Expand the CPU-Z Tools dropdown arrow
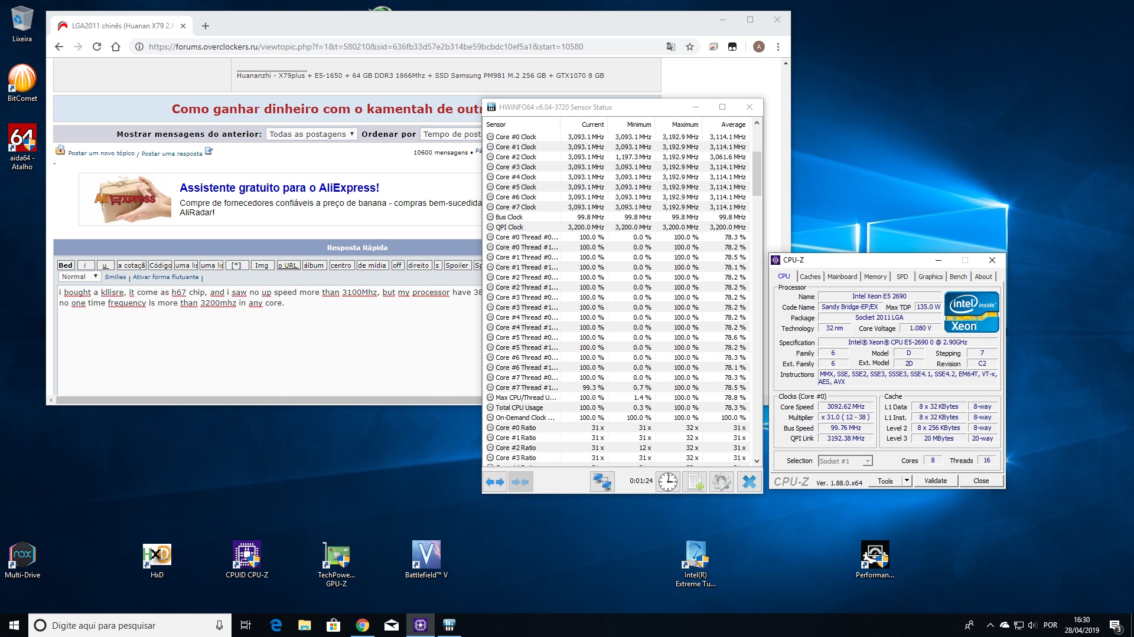Screen dimensions: 1134x637 pos(907,481)
